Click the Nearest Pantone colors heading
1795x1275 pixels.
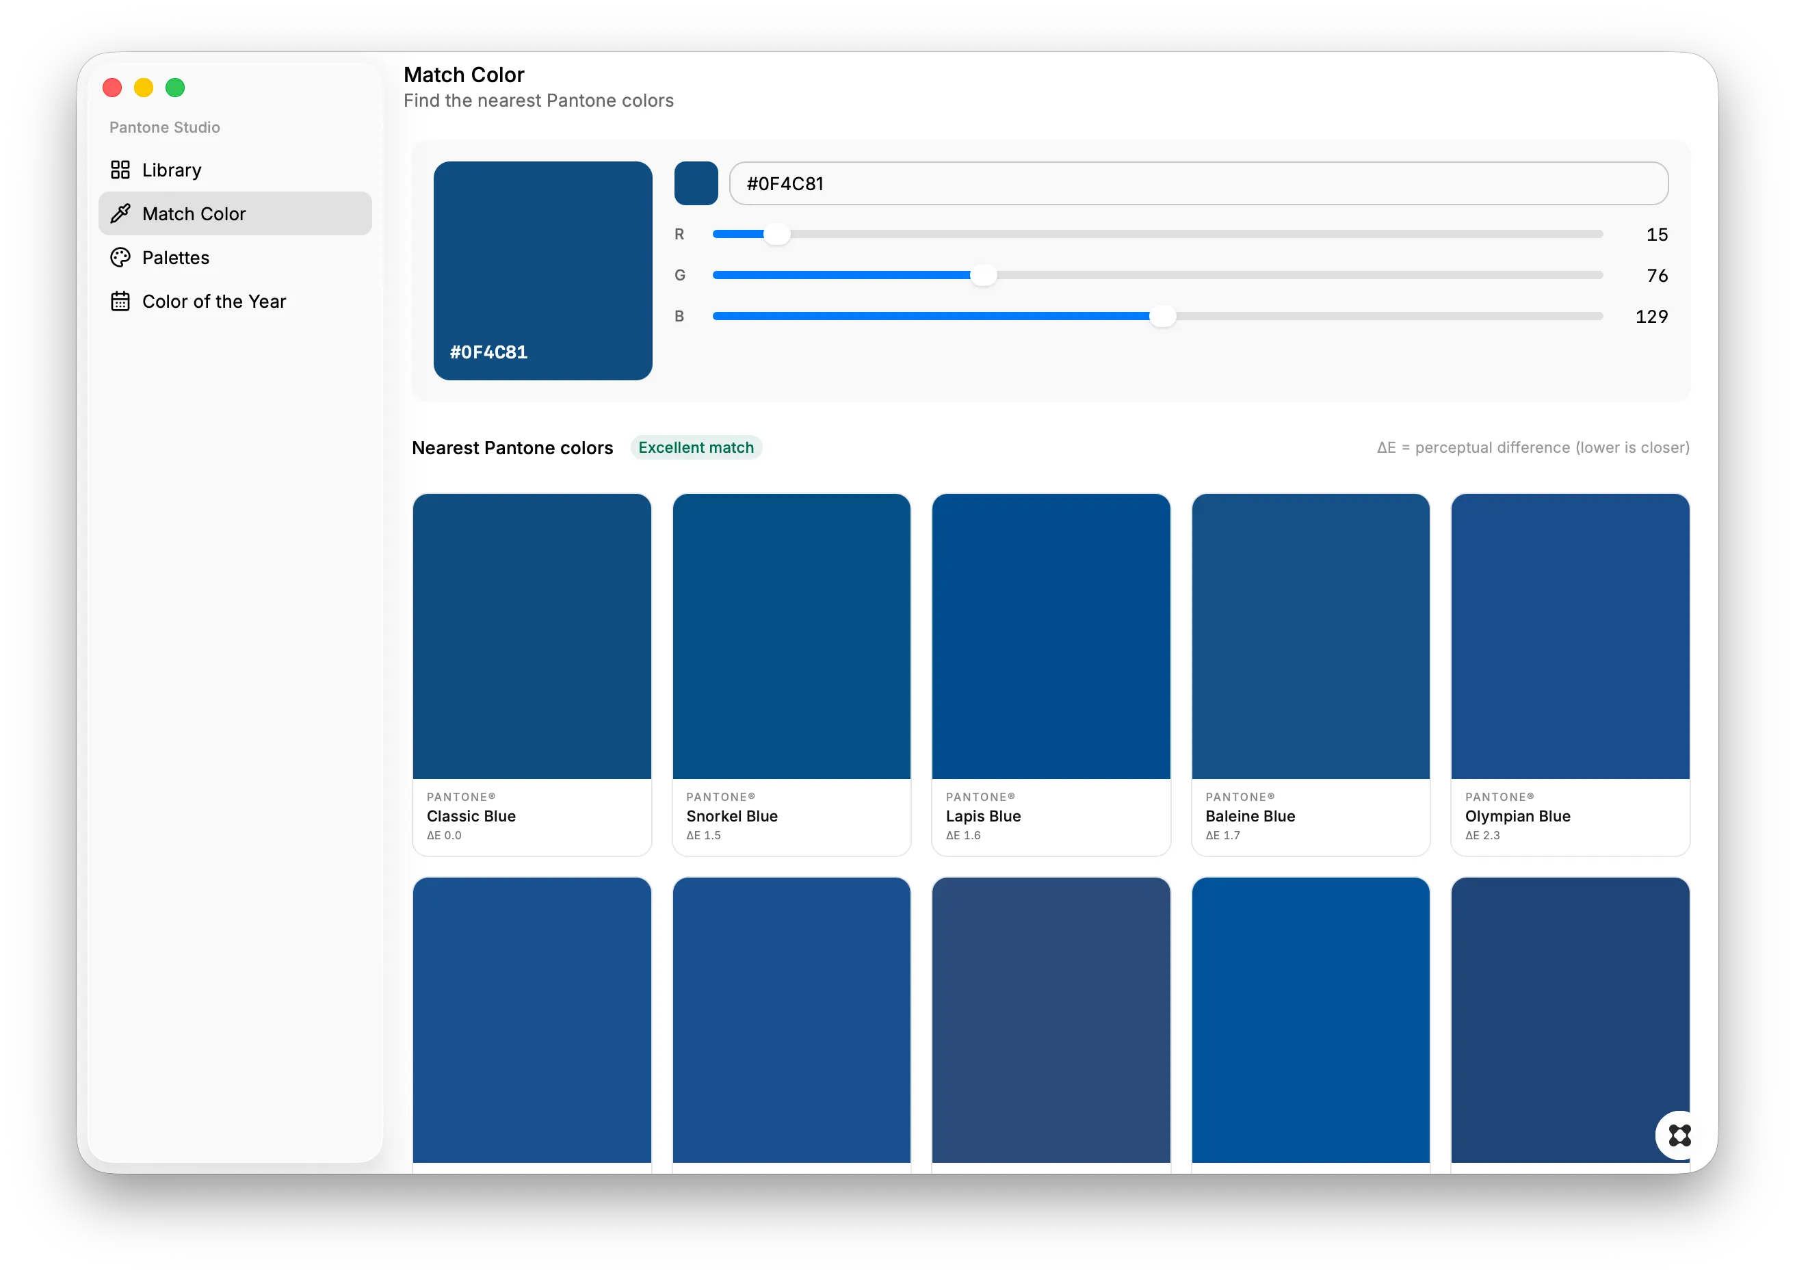pos(512,447)
